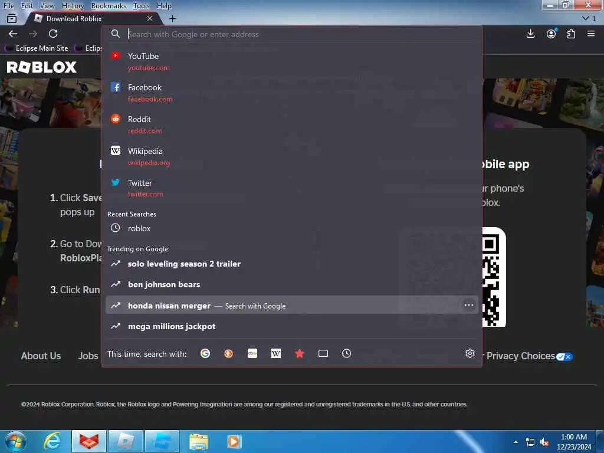Click the network tray icon
Image resolution: width=604 pixels, height=453 pixels.
click(530, 442)
